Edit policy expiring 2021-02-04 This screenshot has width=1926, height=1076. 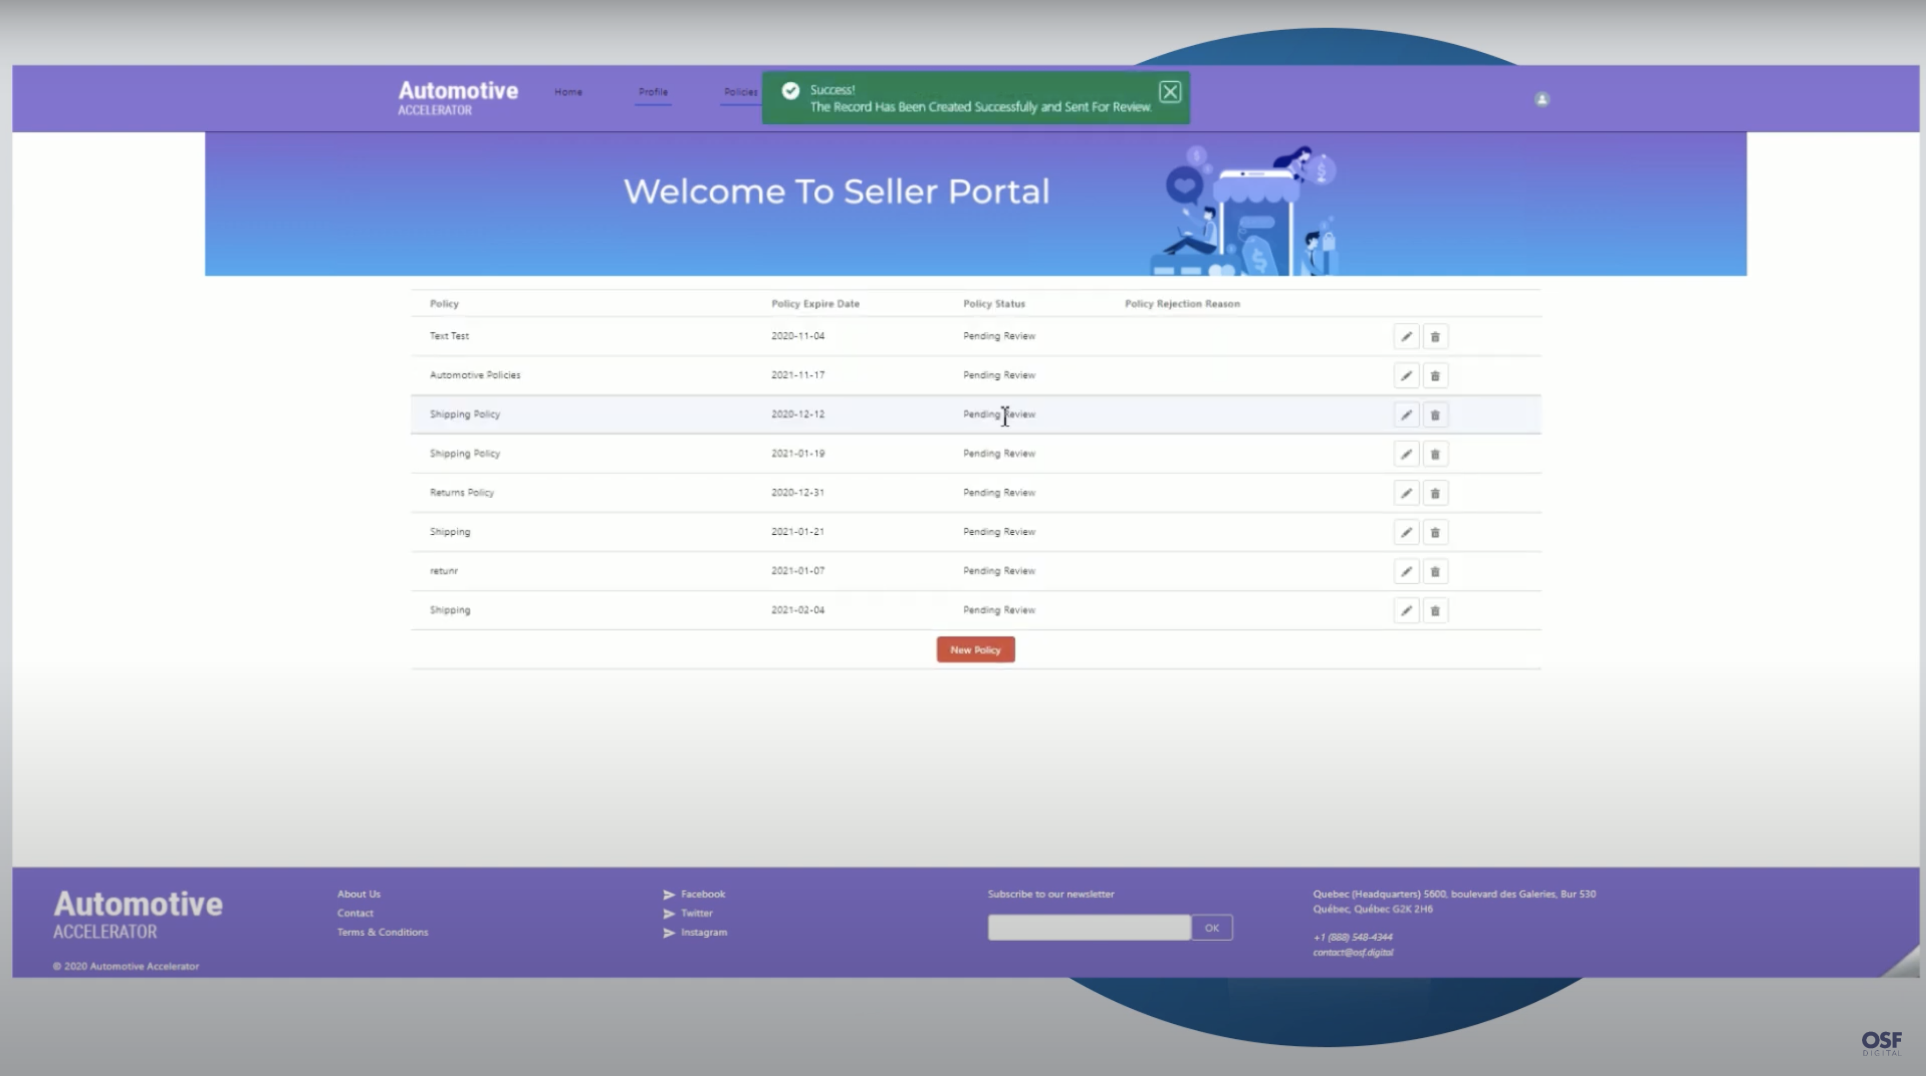pos(1406,611)
